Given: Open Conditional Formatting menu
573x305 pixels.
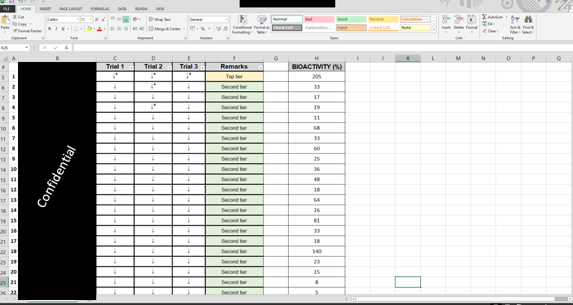Looking at the screenshot, I should coord(242,25).
